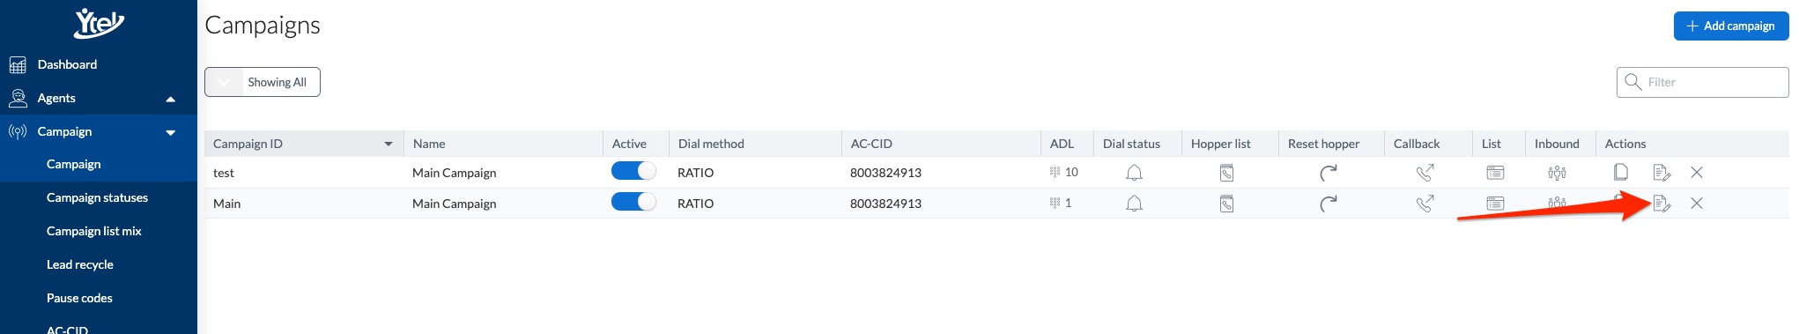Viewport: 1799px width, 334px height.
Task: Open the Showing All dropdown
Action: [x=263, y=82]
